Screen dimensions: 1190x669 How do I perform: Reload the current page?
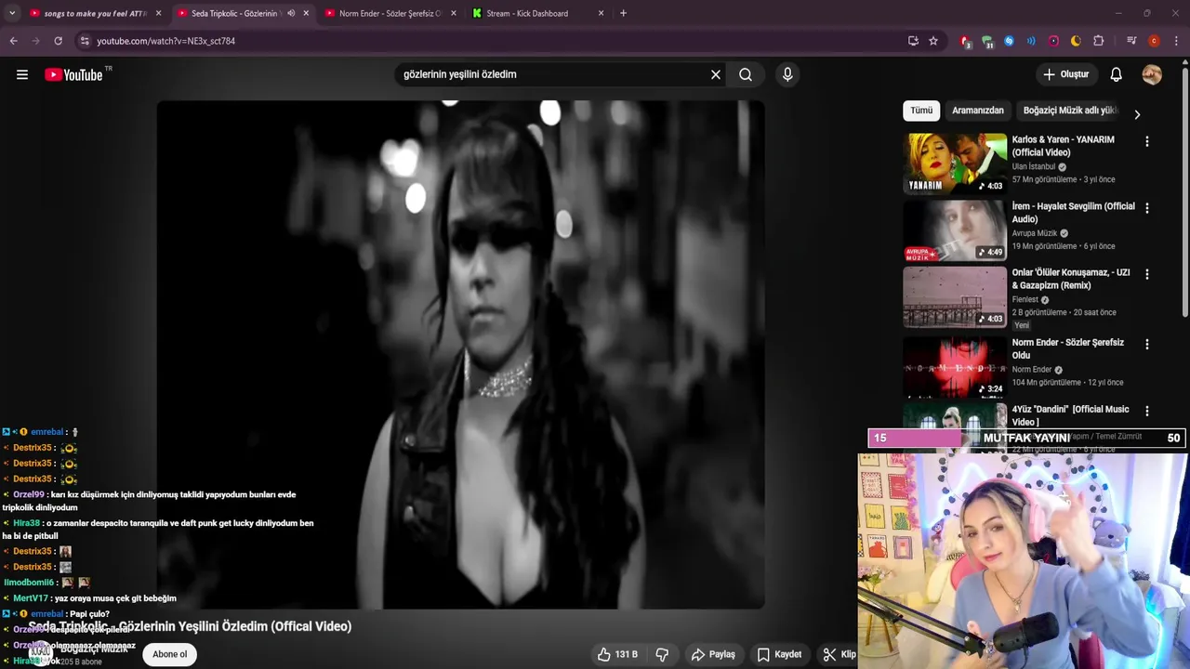(58, 41)
